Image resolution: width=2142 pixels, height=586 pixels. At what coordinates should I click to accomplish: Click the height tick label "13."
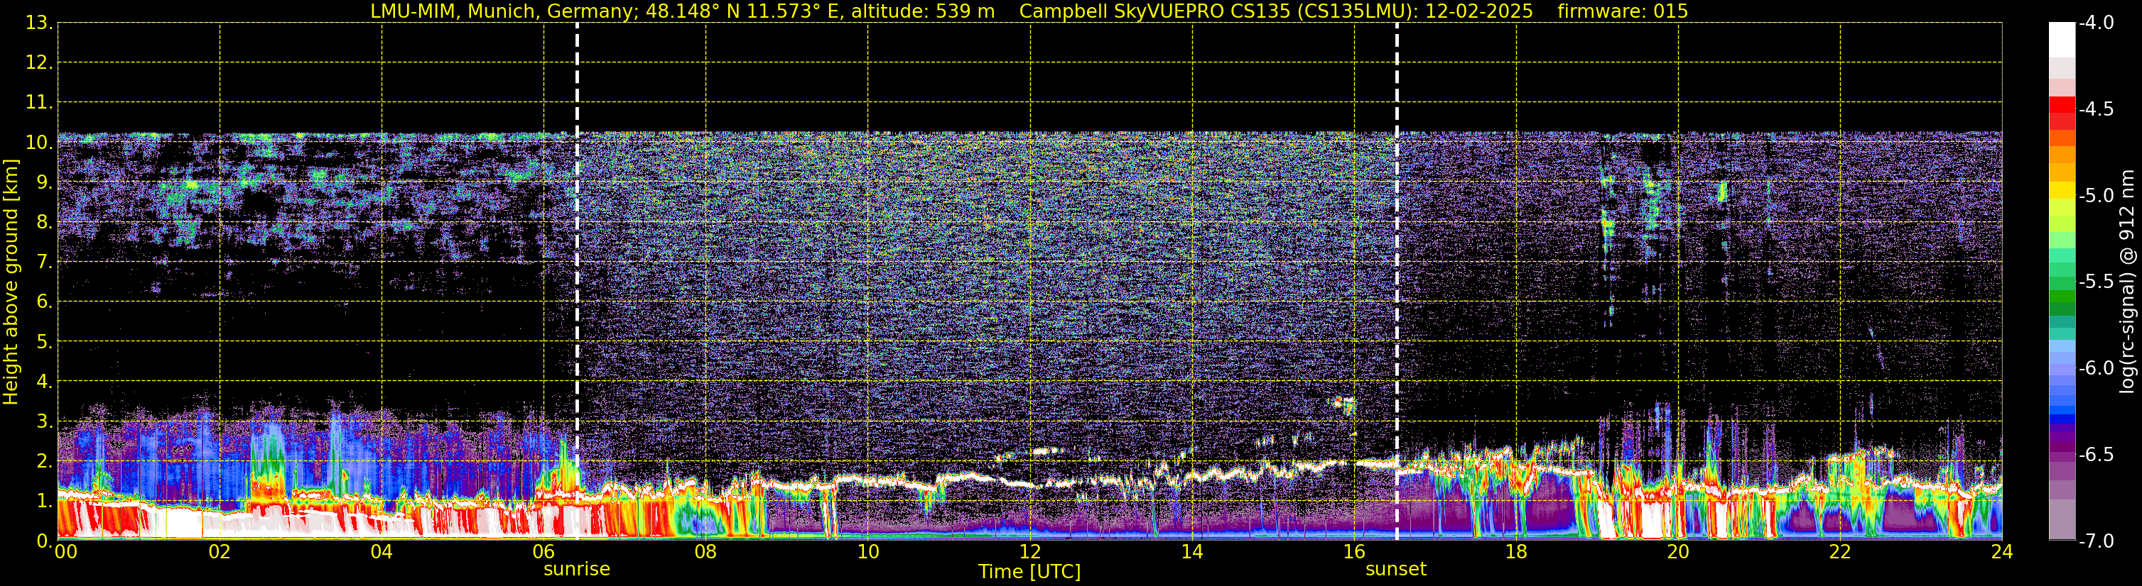point(39,23)
